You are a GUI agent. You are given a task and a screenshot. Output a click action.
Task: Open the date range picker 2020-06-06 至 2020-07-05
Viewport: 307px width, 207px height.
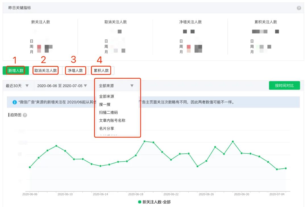62,86
